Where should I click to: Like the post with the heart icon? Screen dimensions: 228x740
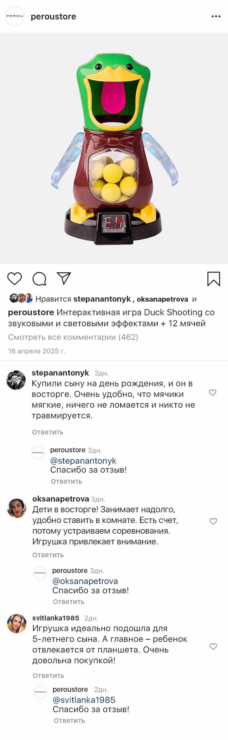coord(15,279)
